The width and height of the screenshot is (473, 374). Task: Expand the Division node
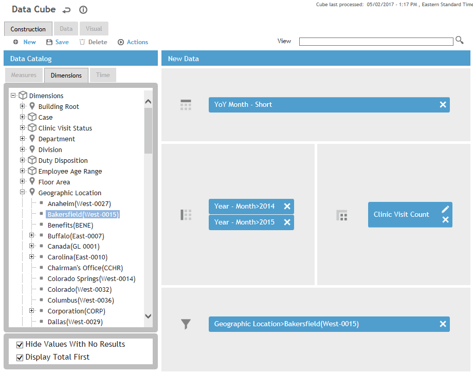[22, 149]
